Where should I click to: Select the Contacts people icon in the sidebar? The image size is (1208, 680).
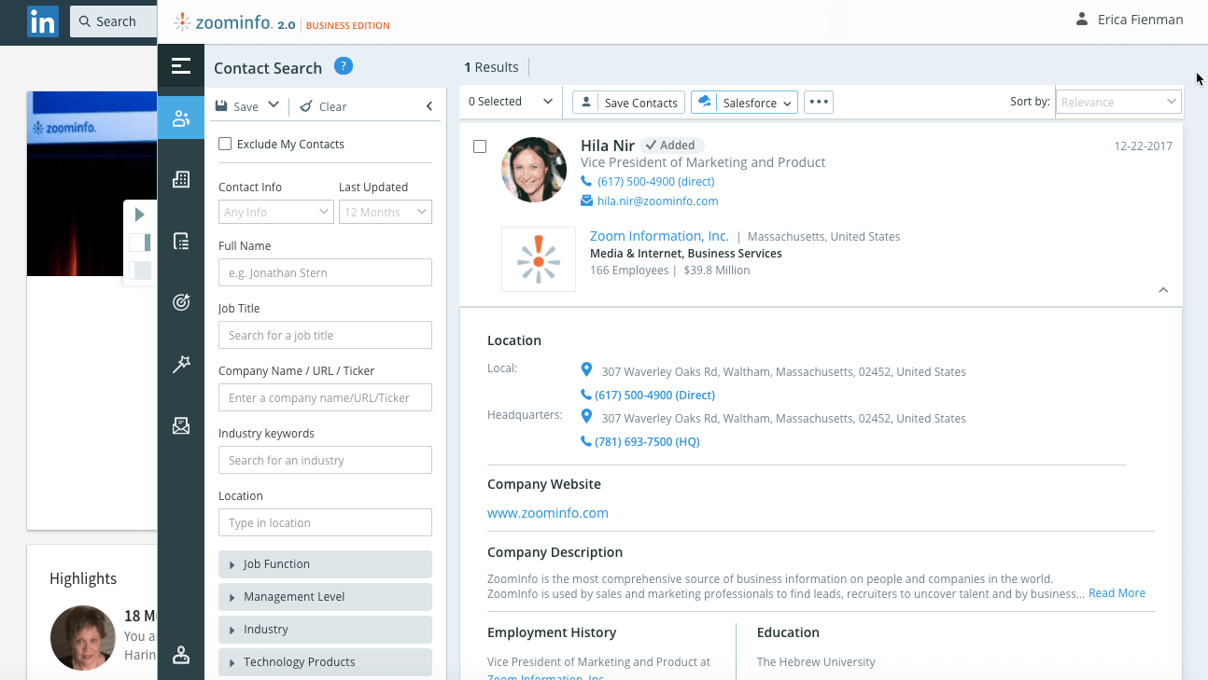click(181, 118)
